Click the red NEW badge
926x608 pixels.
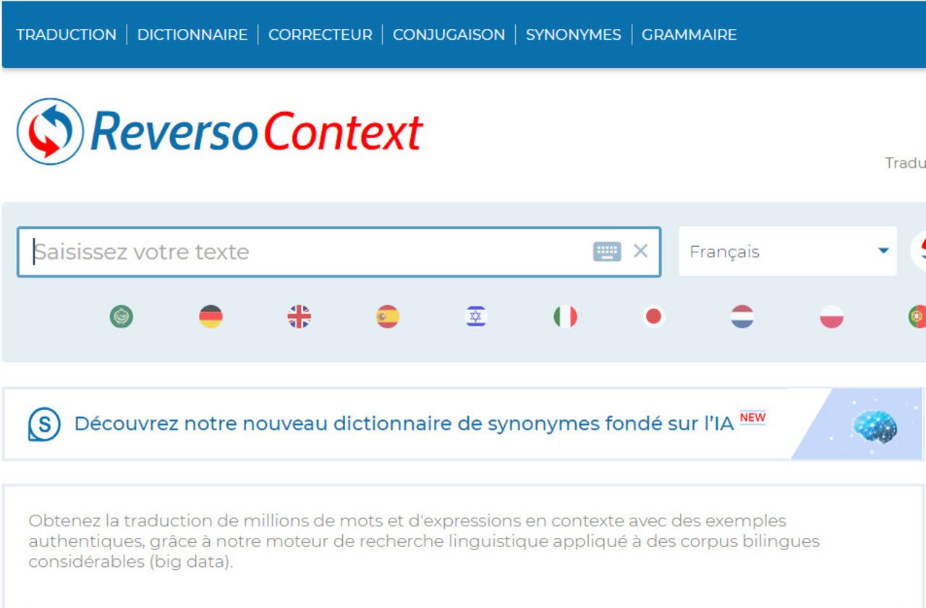pos(752,418)
